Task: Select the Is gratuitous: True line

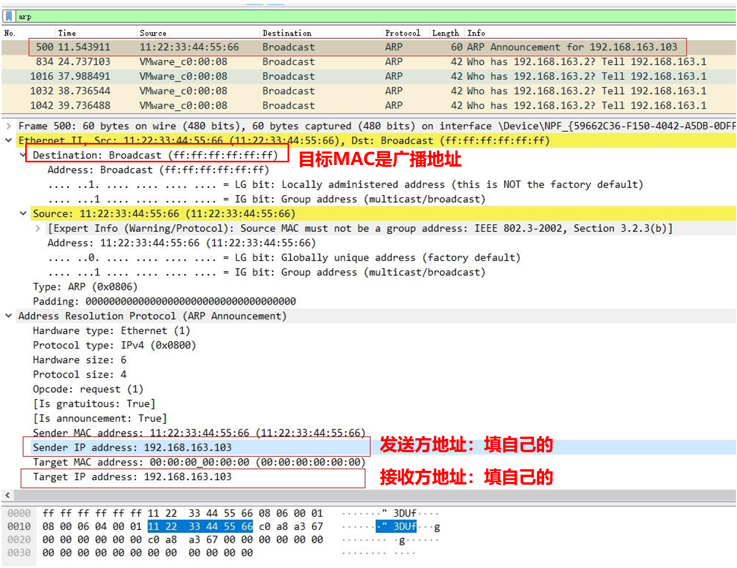Action: [94, 404]
